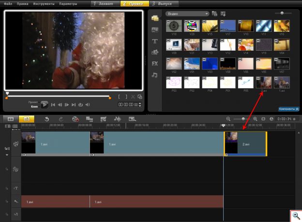Open the Файл menu
302x222 pixels.
click(8, 4)
